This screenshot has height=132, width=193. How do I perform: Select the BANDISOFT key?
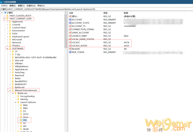(21, 84)
